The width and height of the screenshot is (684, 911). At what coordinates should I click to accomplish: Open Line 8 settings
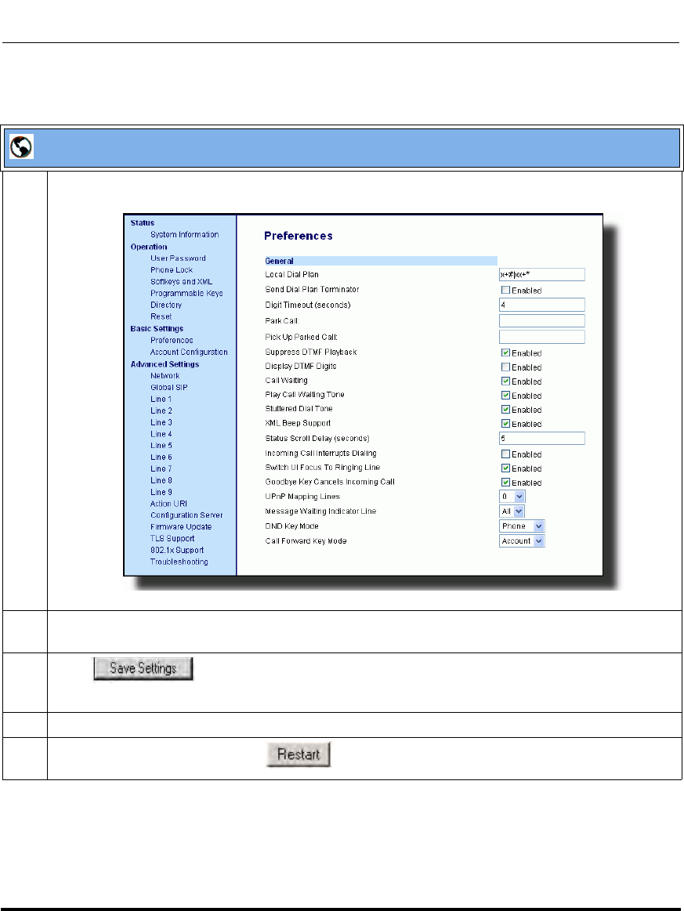pyautogui.click(x=161, y=480)
